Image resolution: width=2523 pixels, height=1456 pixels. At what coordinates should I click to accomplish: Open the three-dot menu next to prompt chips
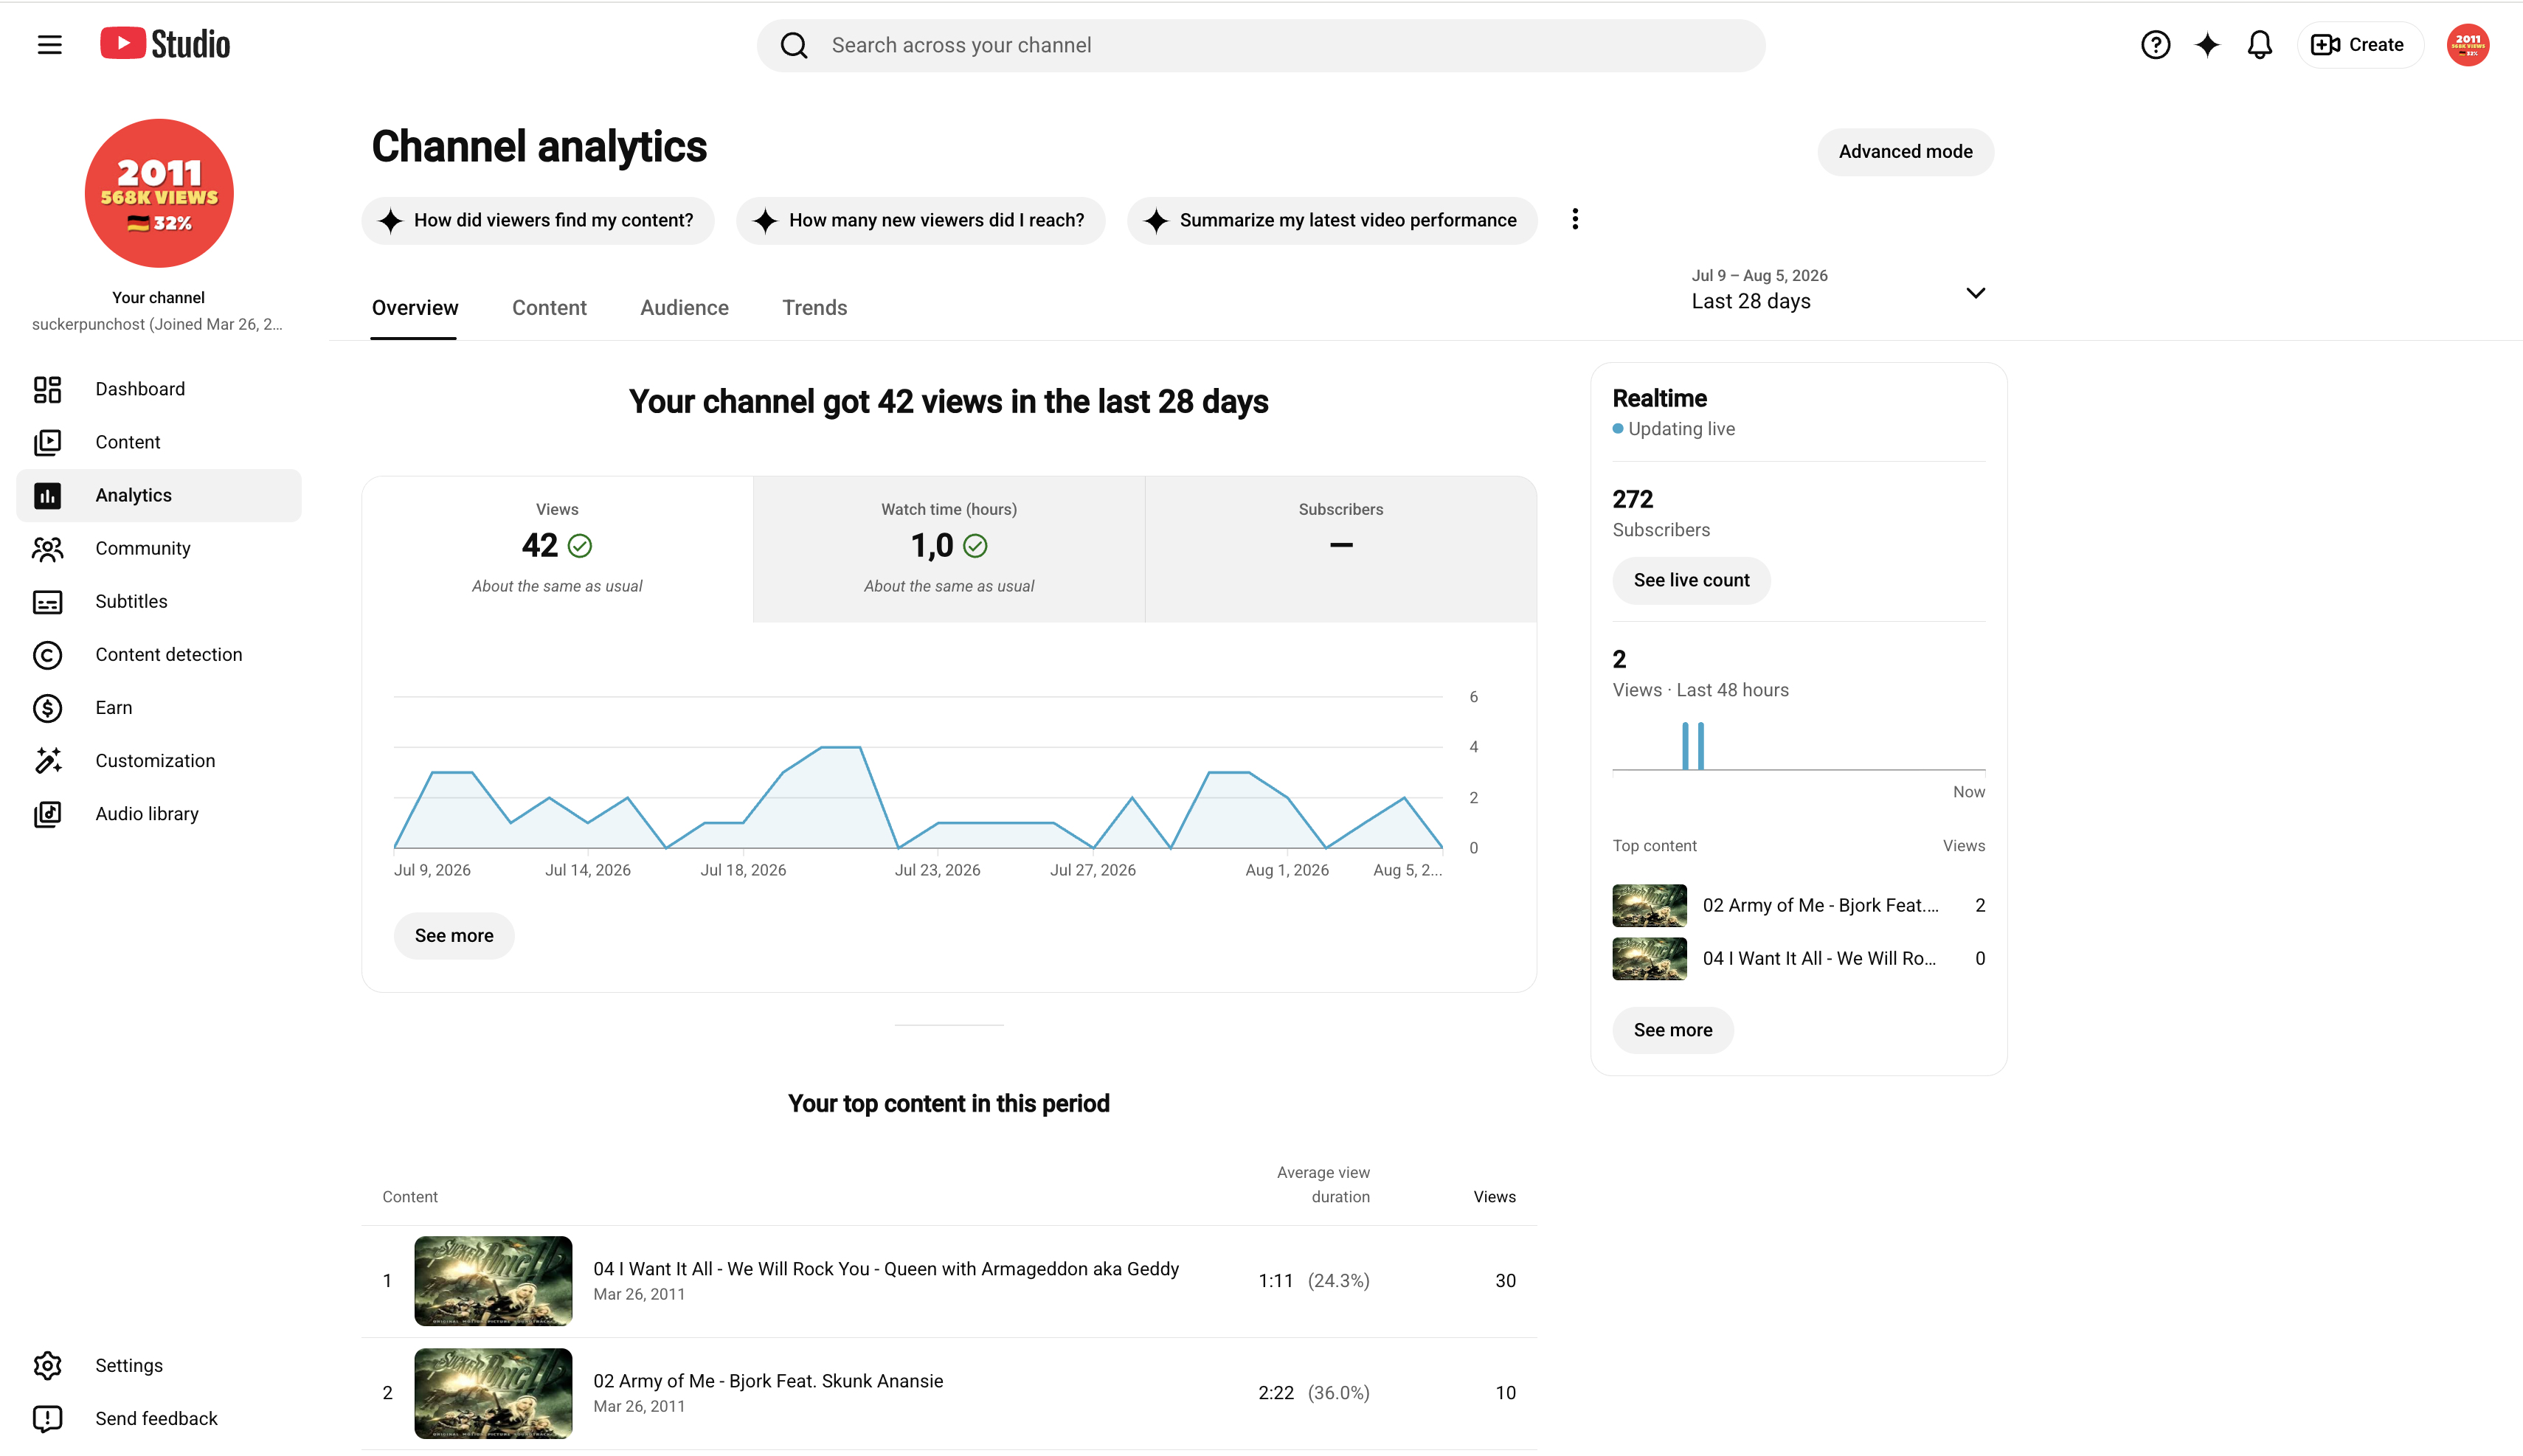tap(1575, 219)
